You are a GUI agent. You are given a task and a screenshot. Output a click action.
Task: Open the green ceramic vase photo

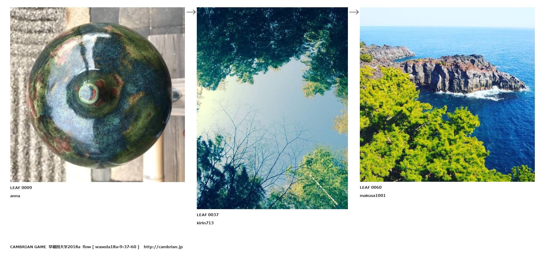(x=98, y=95)
